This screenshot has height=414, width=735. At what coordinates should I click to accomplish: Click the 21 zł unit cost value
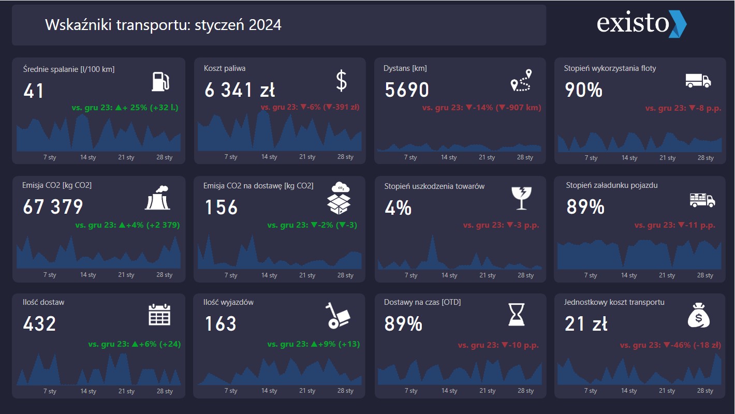click(x=586, y=324)
